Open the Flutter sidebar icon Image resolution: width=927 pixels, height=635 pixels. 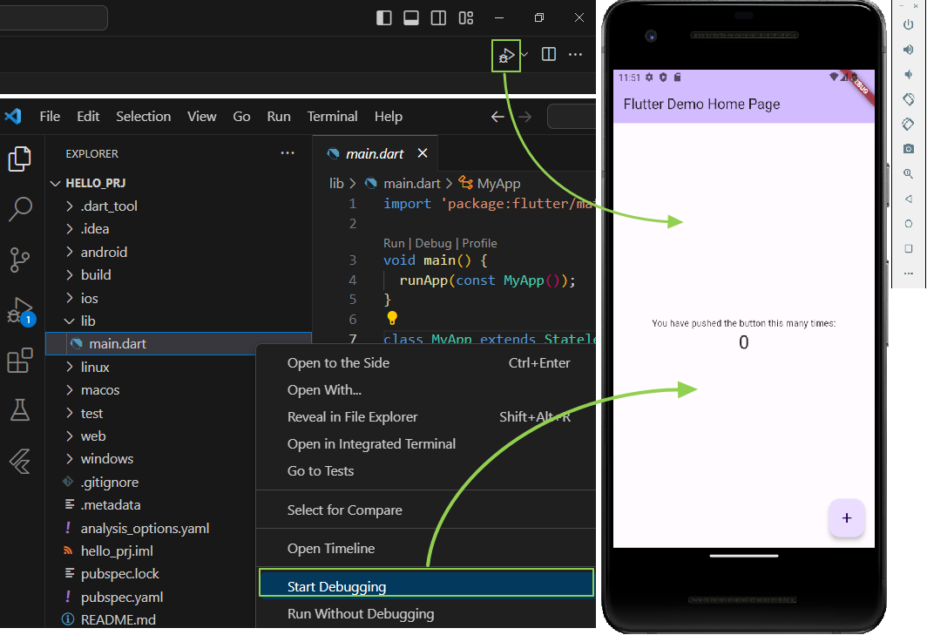[x=20, y=461]
